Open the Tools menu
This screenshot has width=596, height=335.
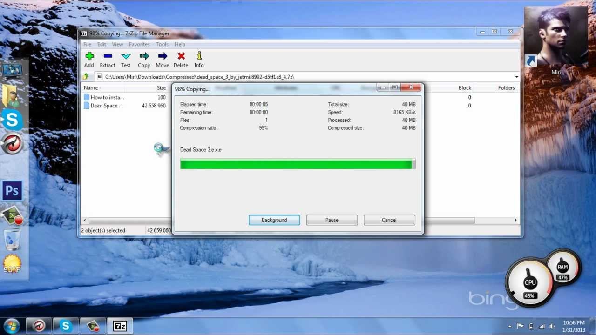click(162, 44)
